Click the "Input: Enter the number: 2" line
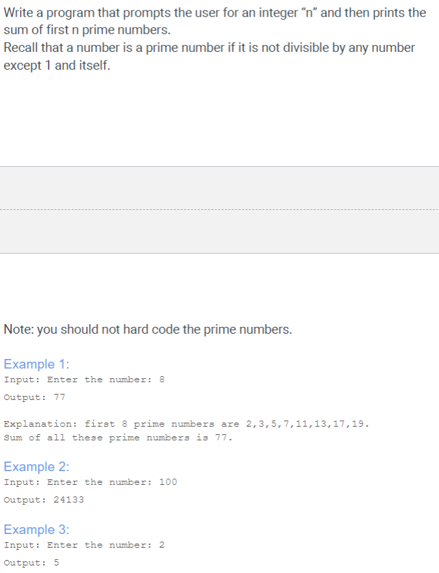The height and width of the screenshot is (573, 439). click(84, 545)
